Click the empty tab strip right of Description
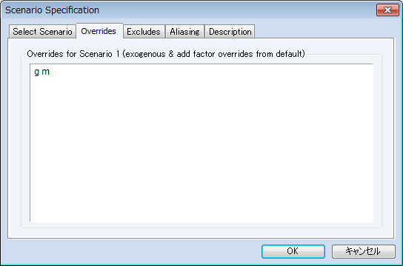This screenshot has height=266, width=403. click(324, 31)
